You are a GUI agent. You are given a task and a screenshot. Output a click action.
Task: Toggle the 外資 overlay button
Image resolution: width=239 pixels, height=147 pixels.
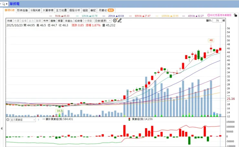coord(17,21)
